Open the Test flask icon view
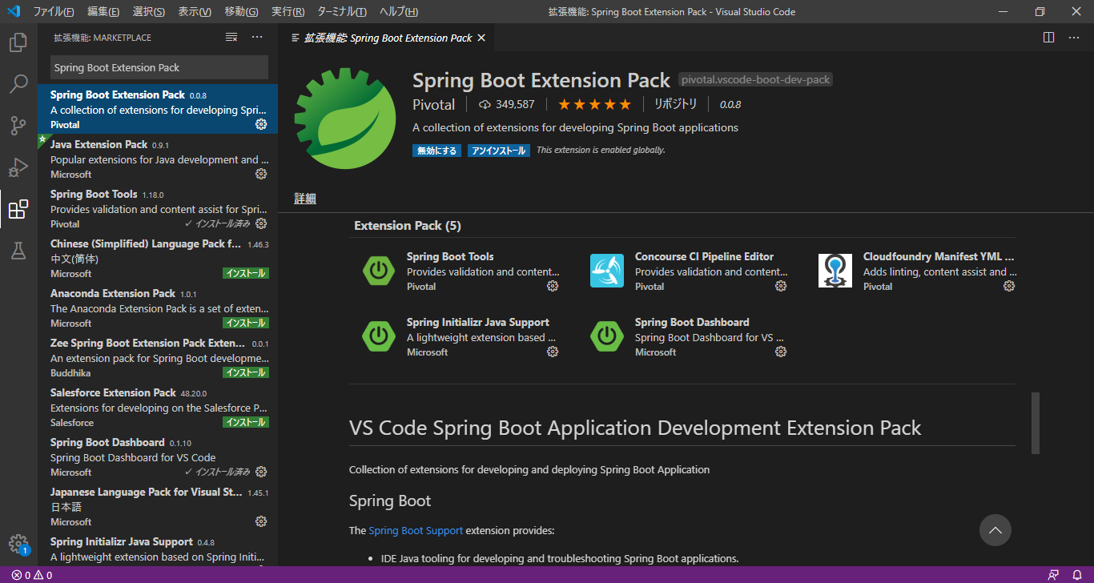The image size is (1094, 583). 18,251
